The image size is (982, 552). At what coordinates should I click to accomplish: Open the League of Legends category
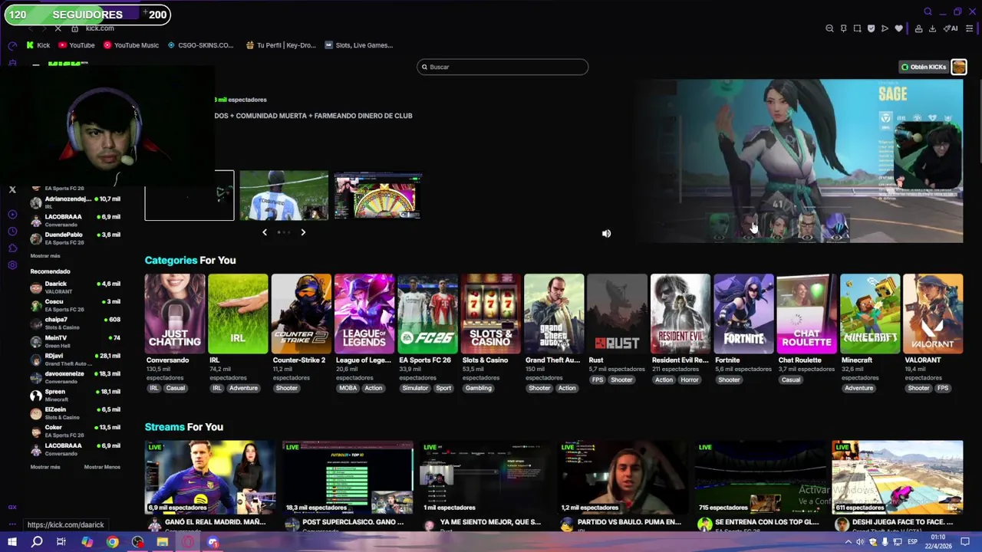click(x=364, y=314)
